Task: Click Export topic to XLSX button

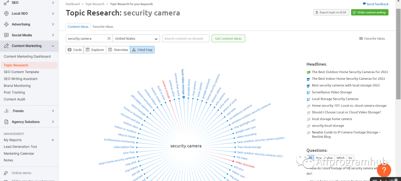Action: [x=331, y=12]
